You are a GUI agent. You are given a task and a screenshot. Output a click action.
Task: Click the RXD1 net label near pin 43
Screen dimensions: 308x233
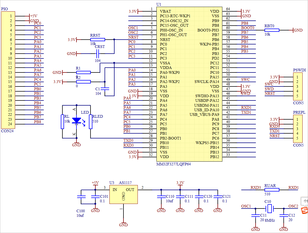pyautogui.click(x=247, y=108)
